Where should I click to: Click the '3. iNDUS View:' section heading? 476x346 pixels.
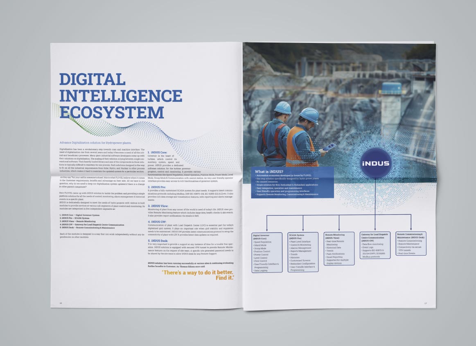click(x=158, y=206)
